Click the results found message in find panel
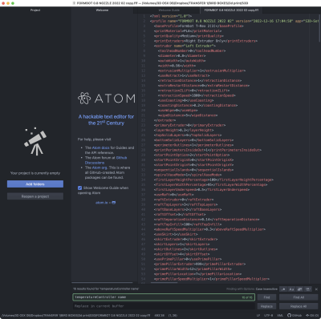Screen dimensions: 321x319 click(x=106, y=289)
